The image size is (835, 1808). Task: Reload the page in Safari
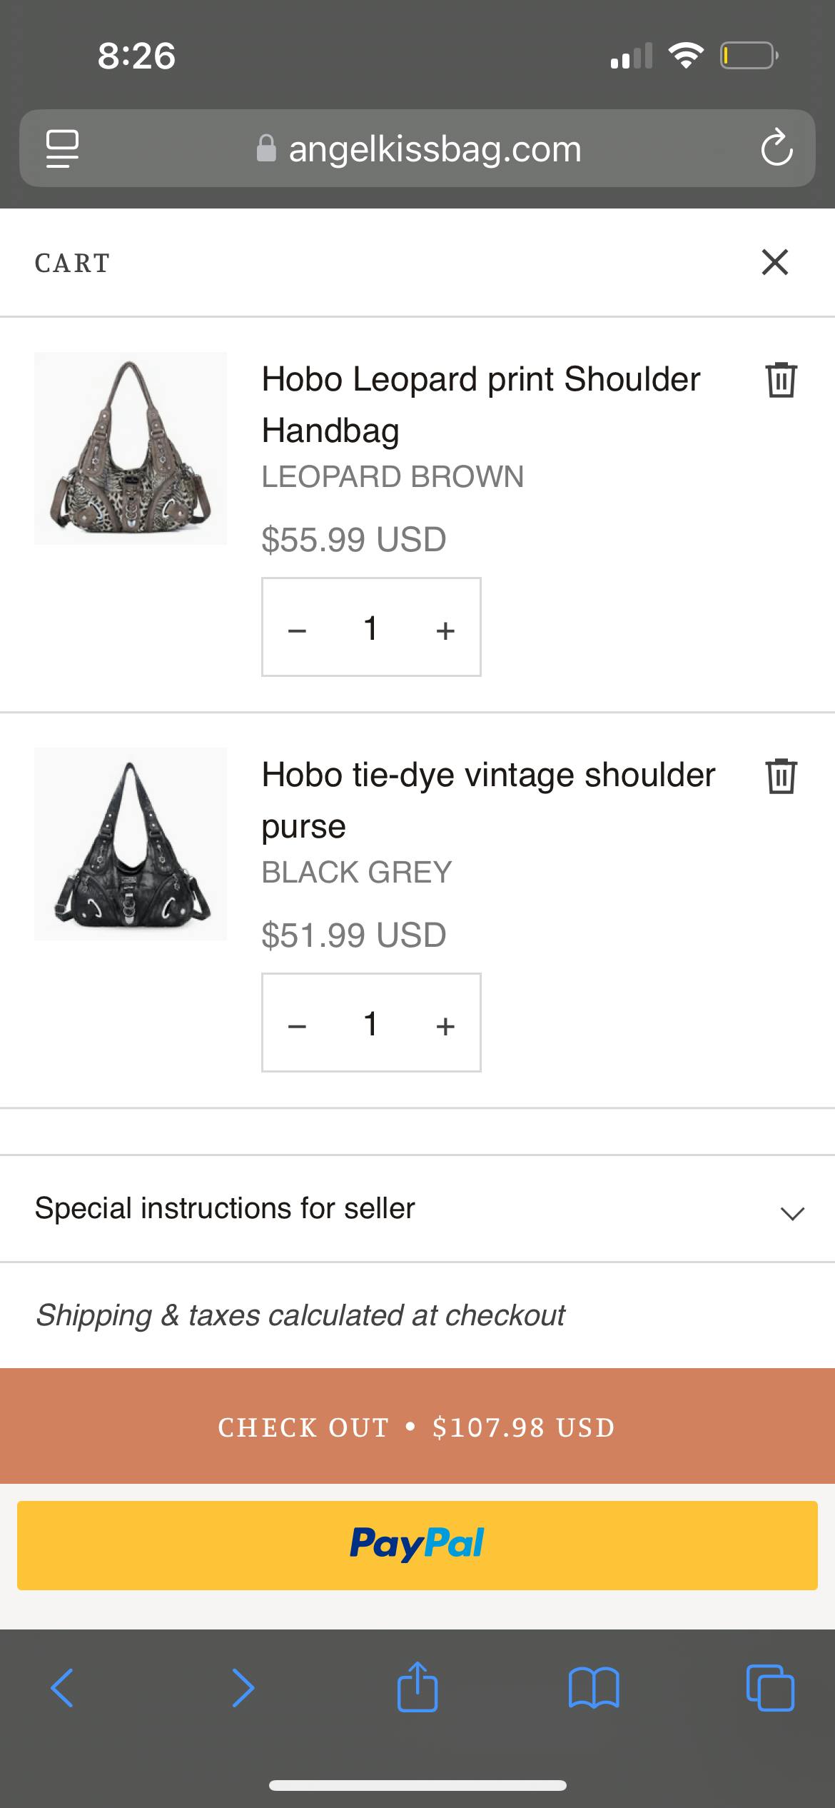click(776, 149)
